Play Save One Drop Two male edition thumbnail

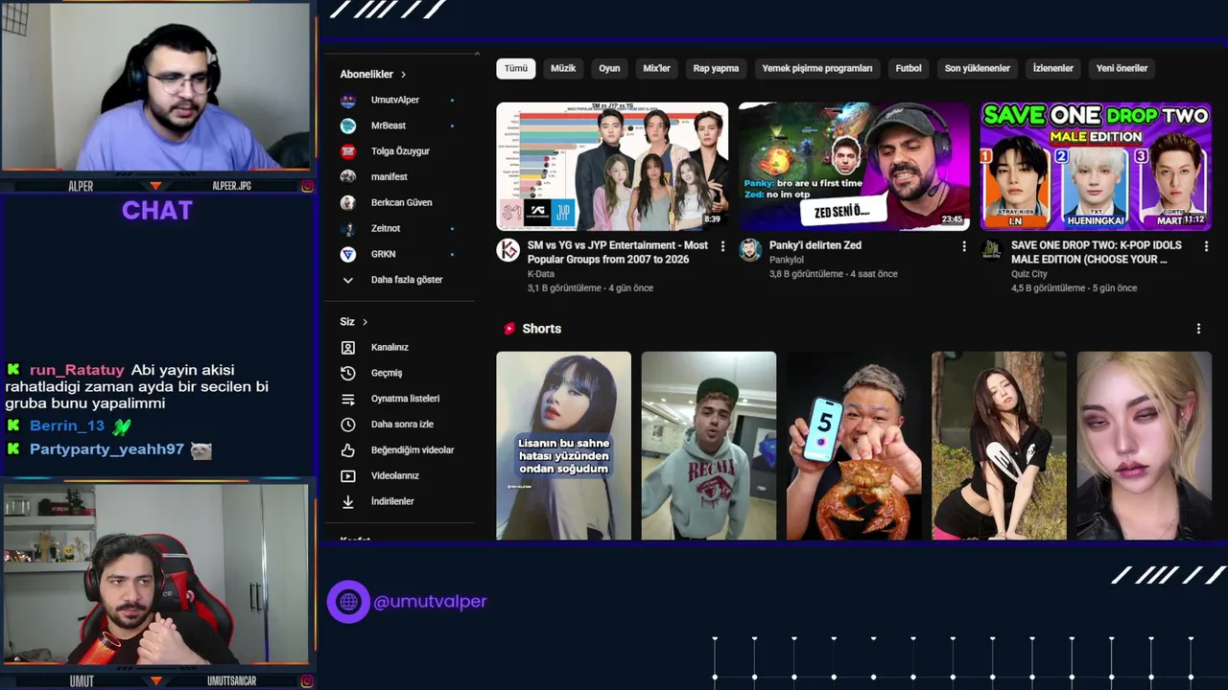pyautogui.click(x=1096, y=167)
